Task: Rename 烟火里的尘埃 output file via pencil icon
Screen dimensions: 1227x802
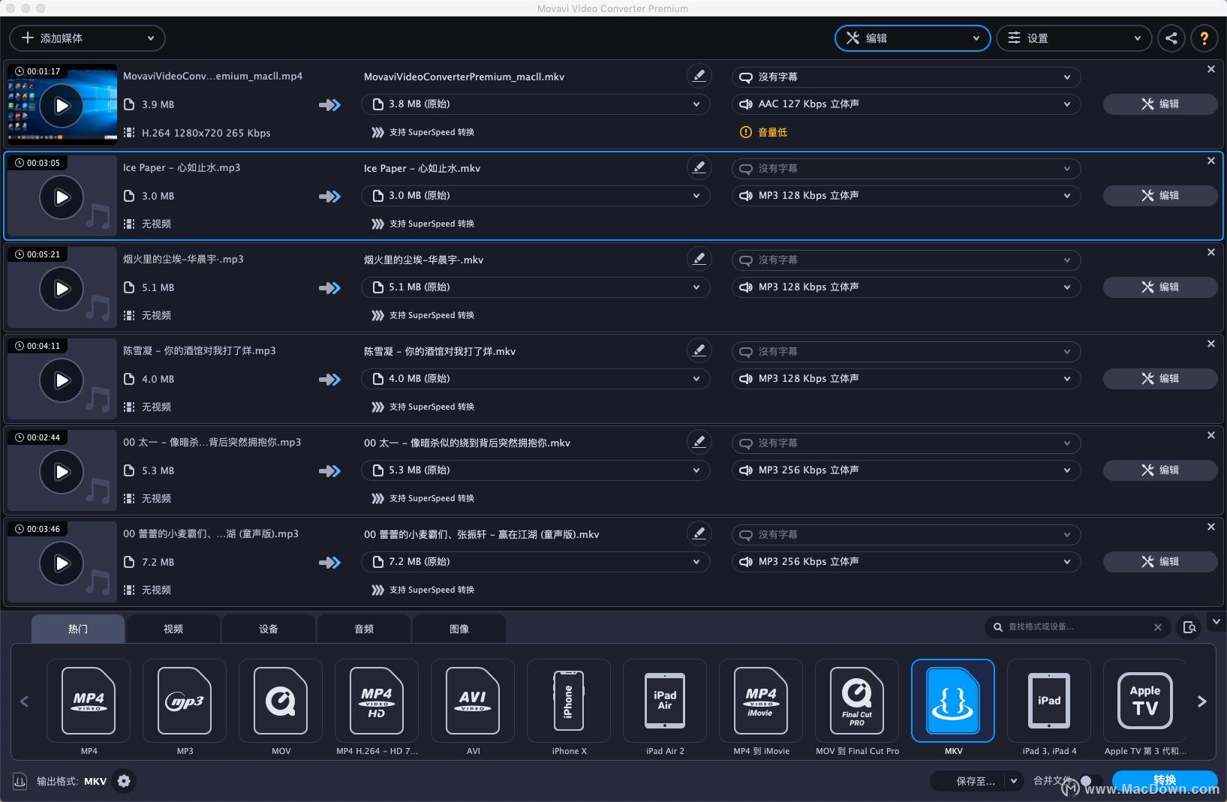Action: [x=699, y=259]
